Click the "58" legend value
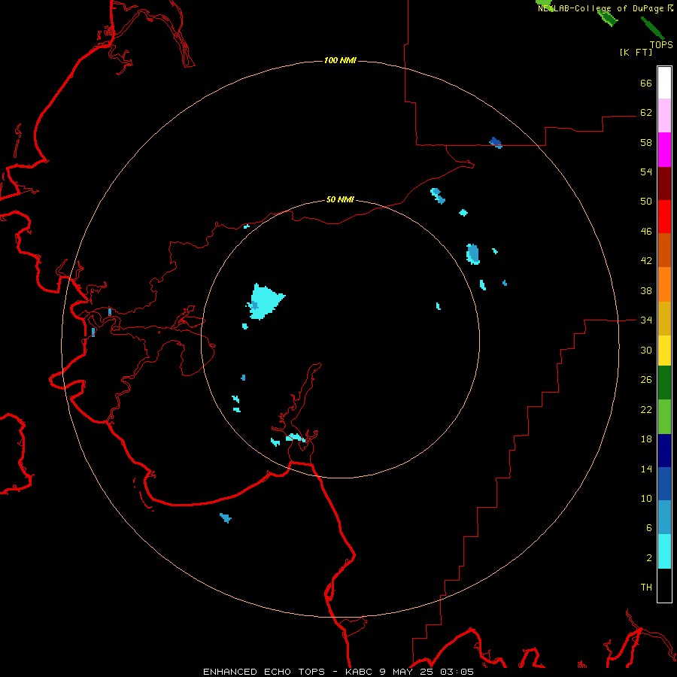Viewport: 677px width, 677px height. click(646, 142)
